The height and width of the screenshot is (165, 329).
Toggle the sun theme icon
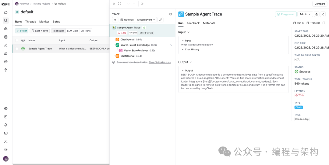point(6,150)
